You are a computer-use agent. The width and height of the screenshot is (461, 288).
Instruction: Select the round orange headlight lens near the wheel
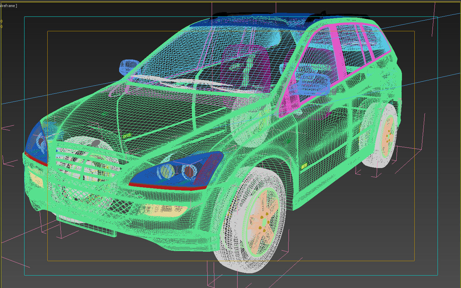[189, 171]
